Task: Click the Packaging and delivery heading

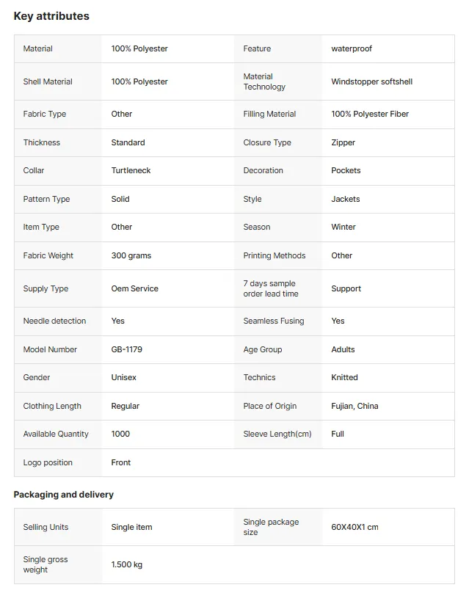Action: [x=64, y=495]
